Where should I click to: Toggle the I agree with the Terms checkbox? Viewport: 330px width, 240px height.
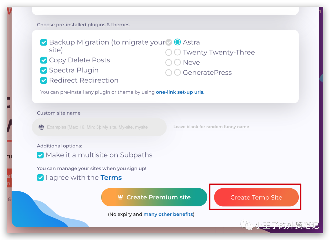click(x=40, y=178)
